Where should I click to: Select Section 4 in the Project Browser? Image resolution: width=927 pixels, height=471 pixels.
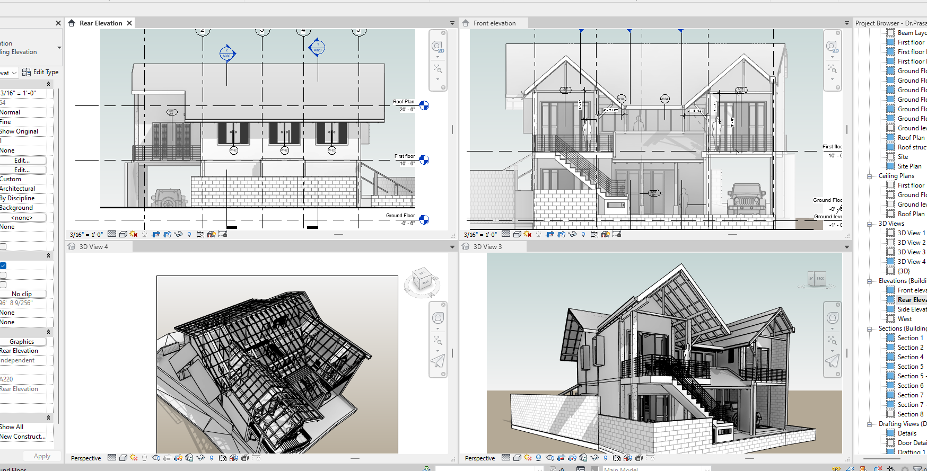910,357
